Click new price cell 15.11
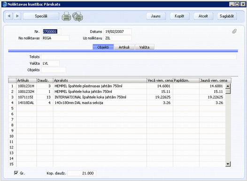Screen dimensions: 247x181 coord(212,91)
